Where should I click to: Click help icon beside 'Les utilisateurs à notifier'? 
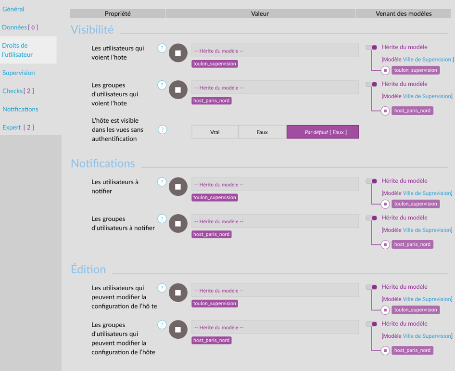162,182
